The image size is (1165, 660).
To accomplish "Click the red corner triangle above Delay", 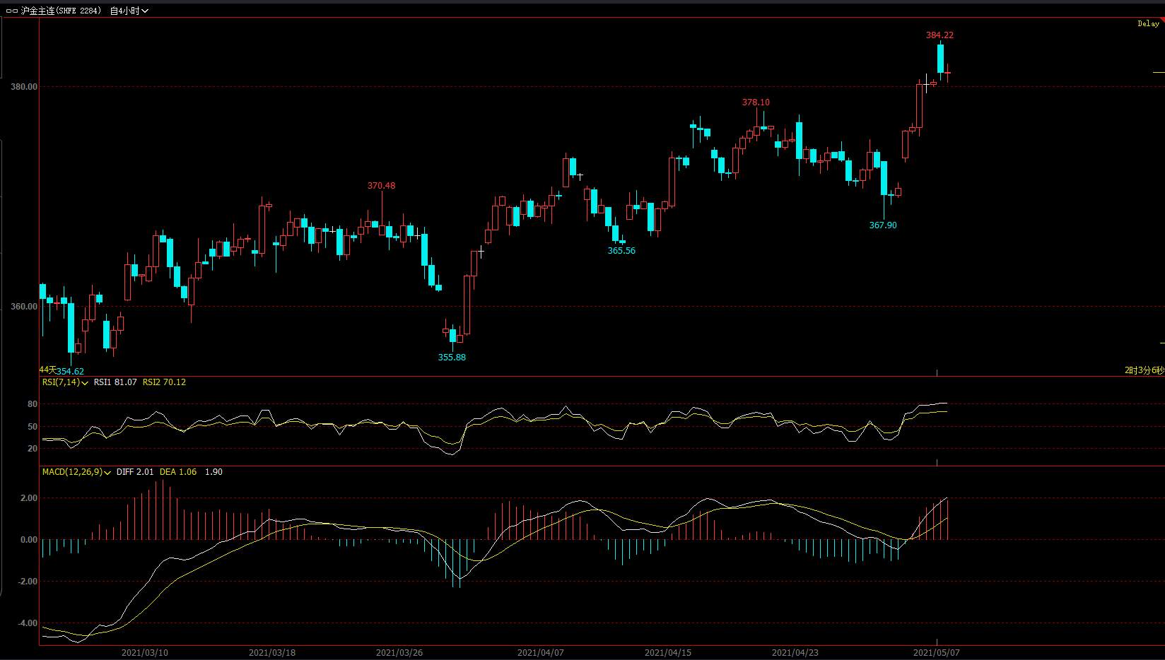I will (1161, 20).
